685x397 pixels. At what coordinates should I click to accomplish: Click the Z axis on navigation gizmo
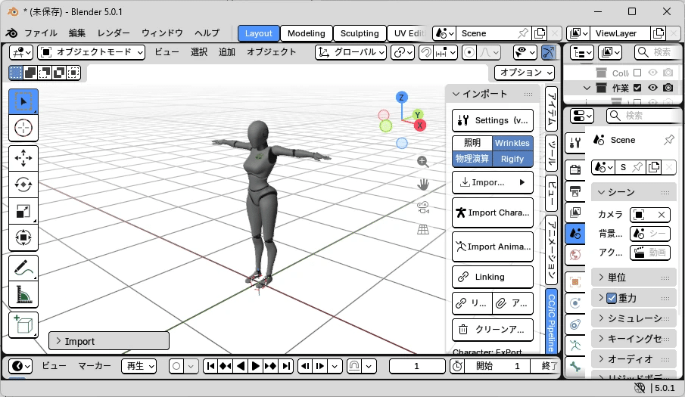click(401, 98)
